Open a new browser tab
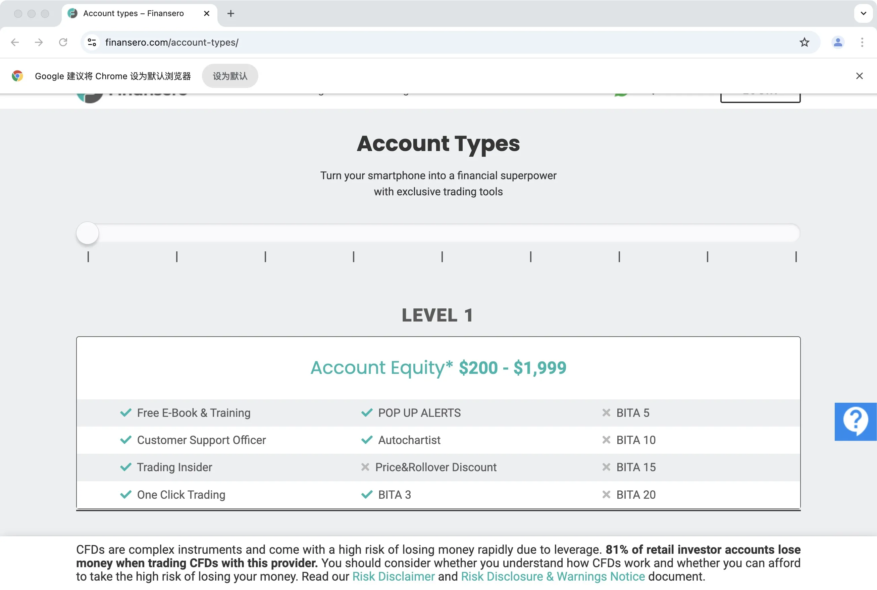Viewport: 877px width, 590px height. [231, 13]
